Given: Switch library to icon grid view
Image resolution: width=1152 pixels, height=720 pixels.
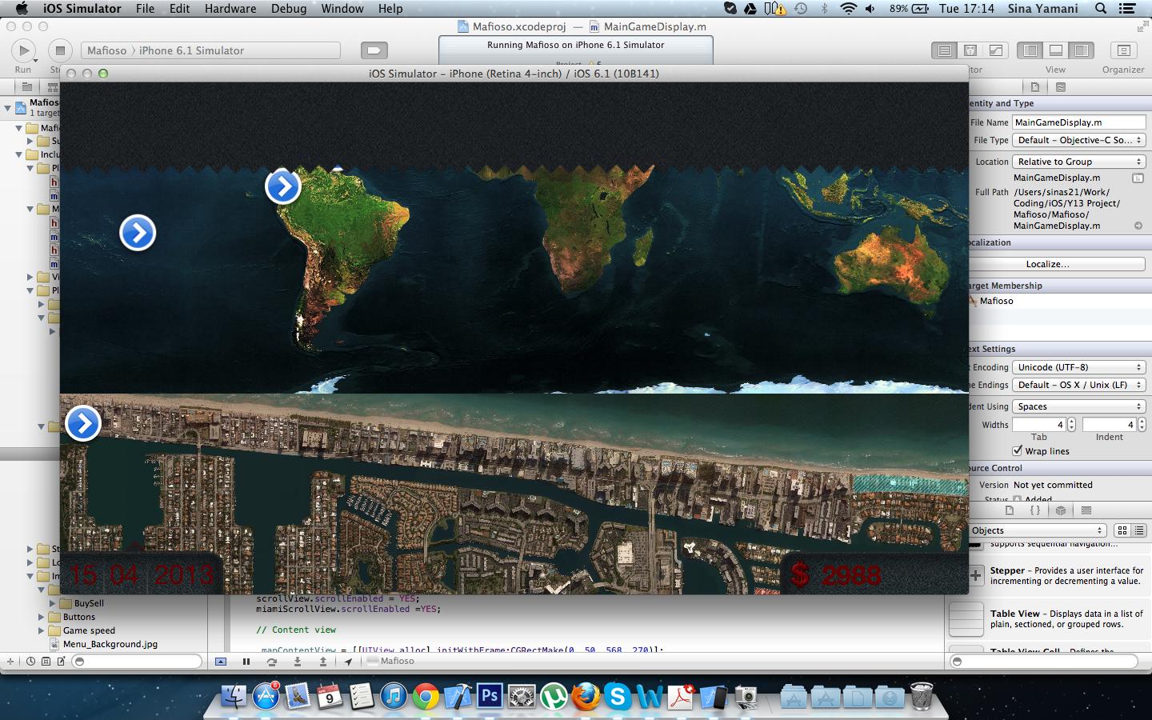Looking at the screenshot, I should pos(1122,530).
